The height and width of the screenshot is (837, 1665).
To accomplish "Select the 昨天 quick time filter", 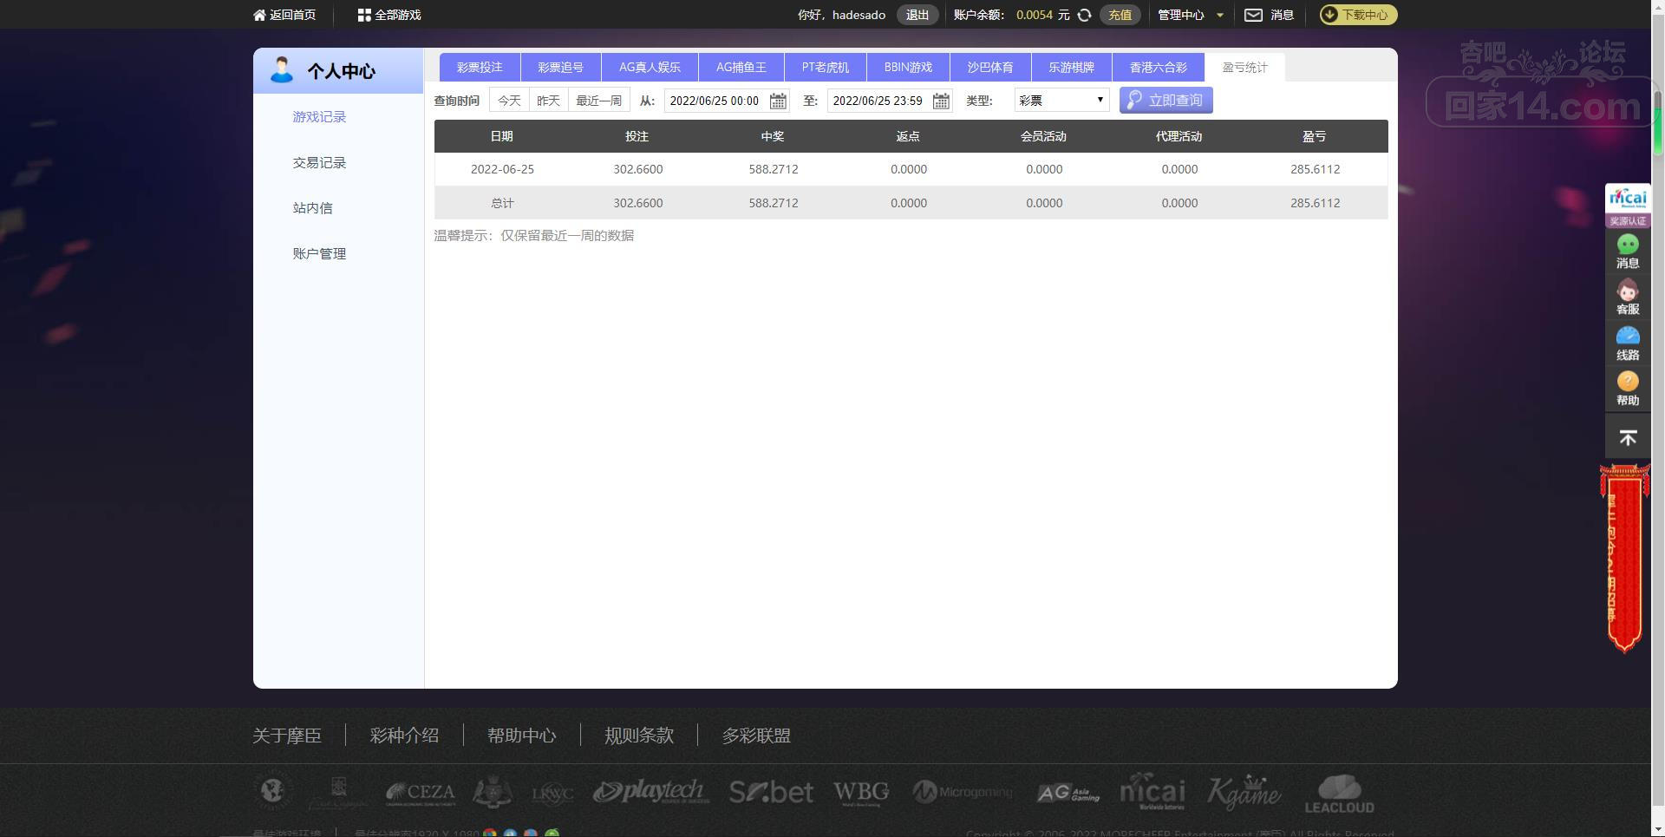I will coord(548,101).
